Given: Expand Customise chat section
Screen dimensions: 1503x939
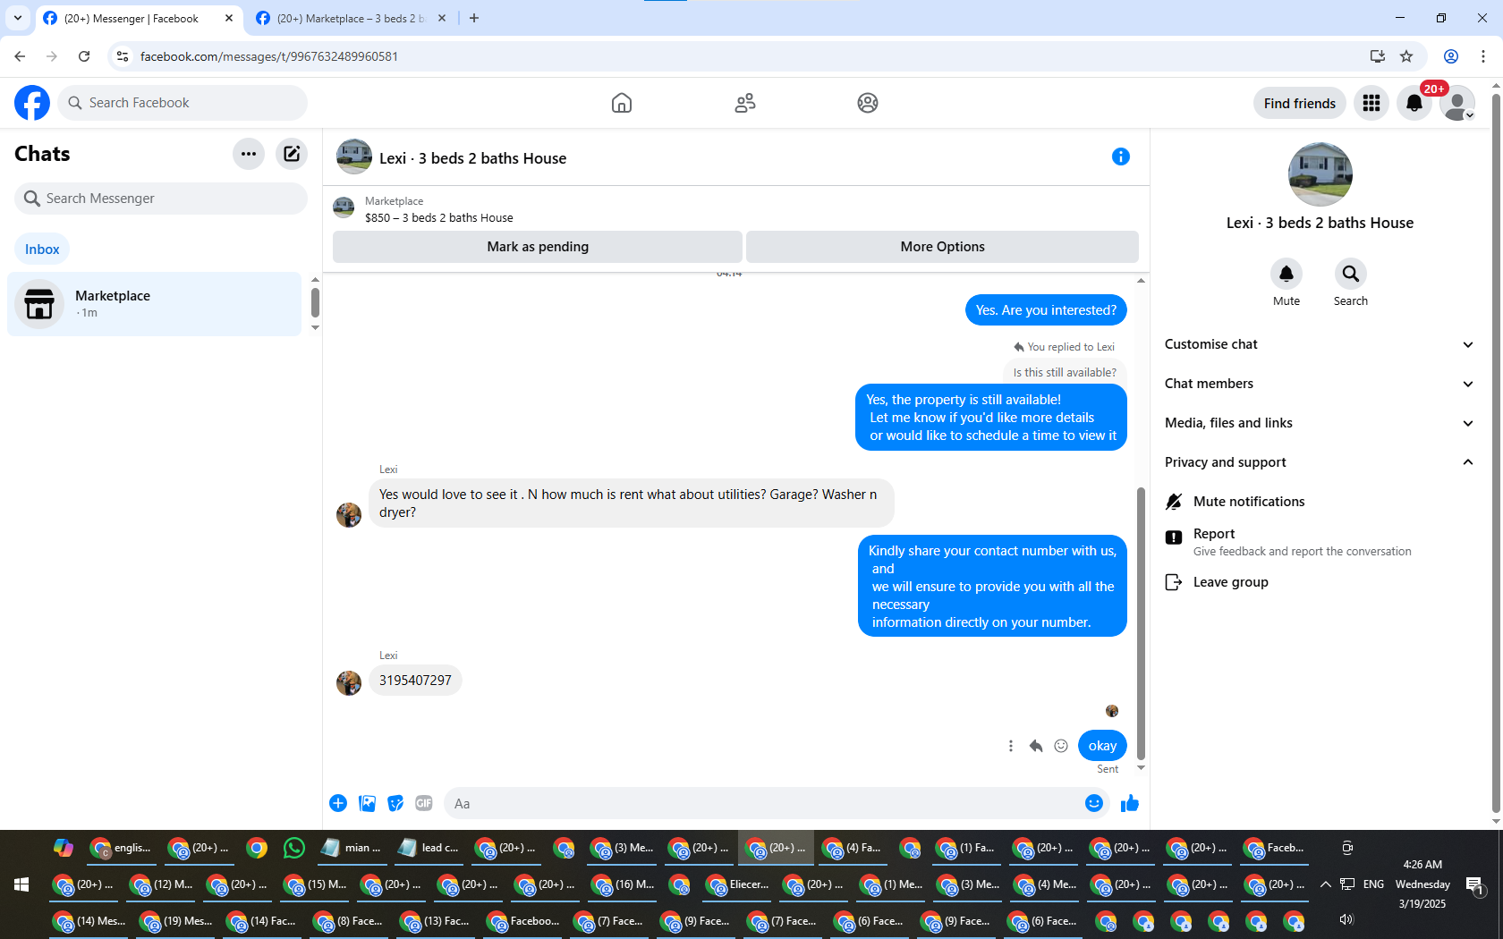Looking at the screenshot, I should [x=1320, y=344].
